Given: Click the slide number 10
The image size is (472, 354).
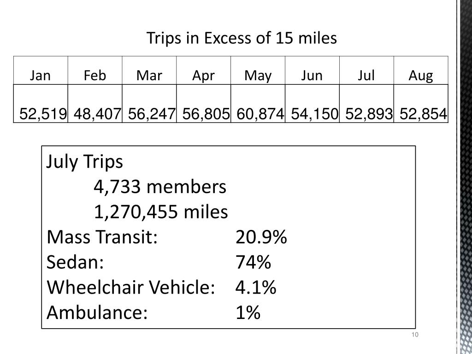Looking at the screenshot, I should [x=415, y=335].
